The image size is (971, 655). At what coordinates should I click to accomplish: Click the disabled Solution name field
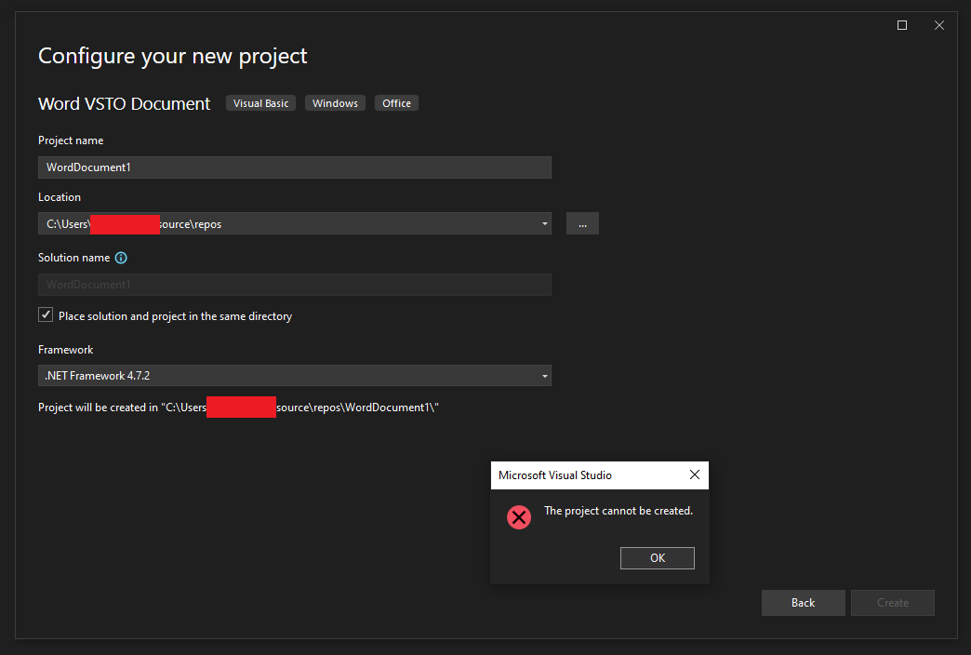pyautogui.click(x=295, y=285)
